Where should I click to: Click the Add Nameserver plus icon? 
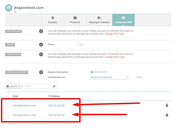[x=92, y=72]
